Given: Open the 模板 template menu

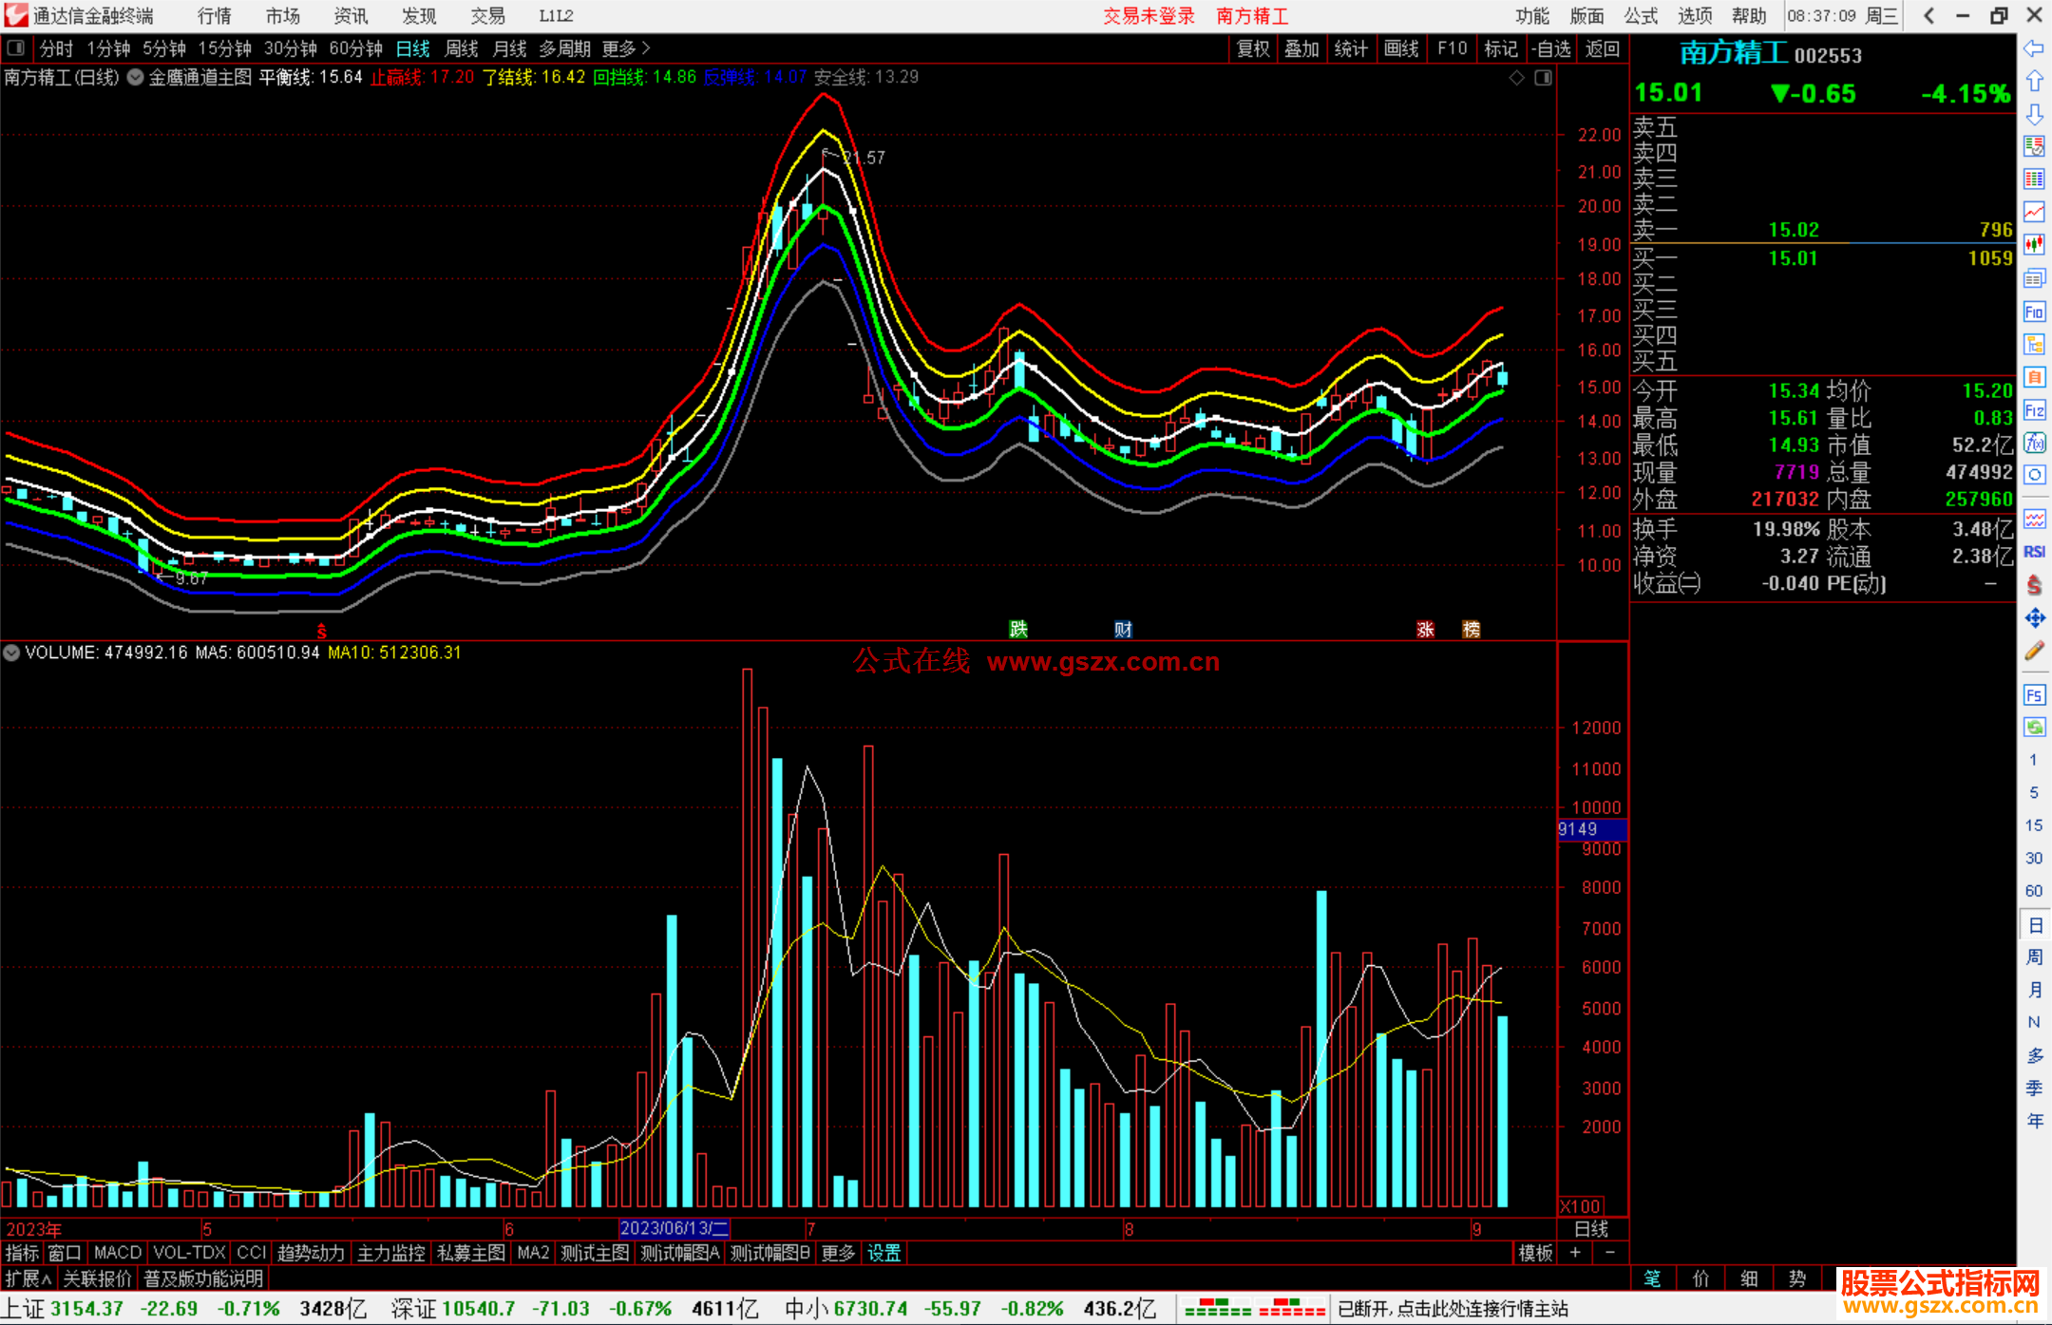Looking at the screenshot, I should (1535, 1253).
